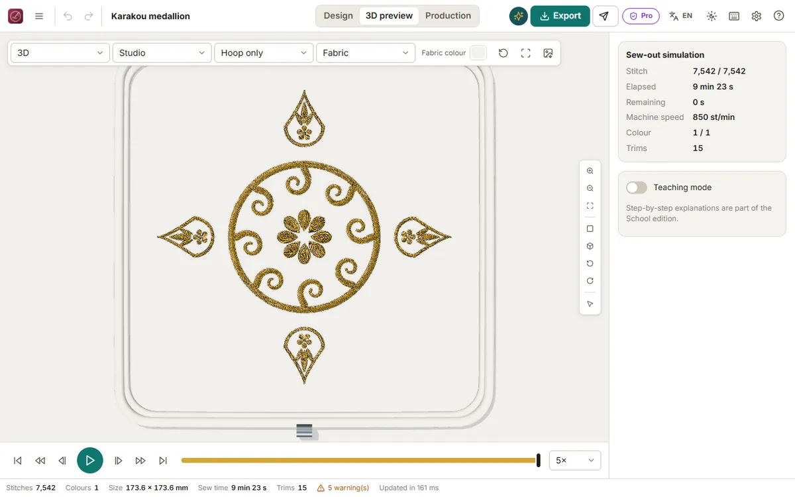The image size is (795, 497).
Task: Open the help question-mark icon
Action: click(779, 16)
